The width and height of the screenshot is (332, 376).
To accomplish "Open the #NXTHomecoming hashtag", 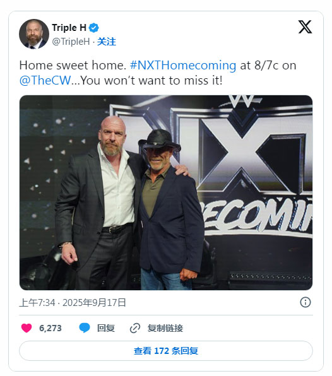I will (x=183, y=65).
